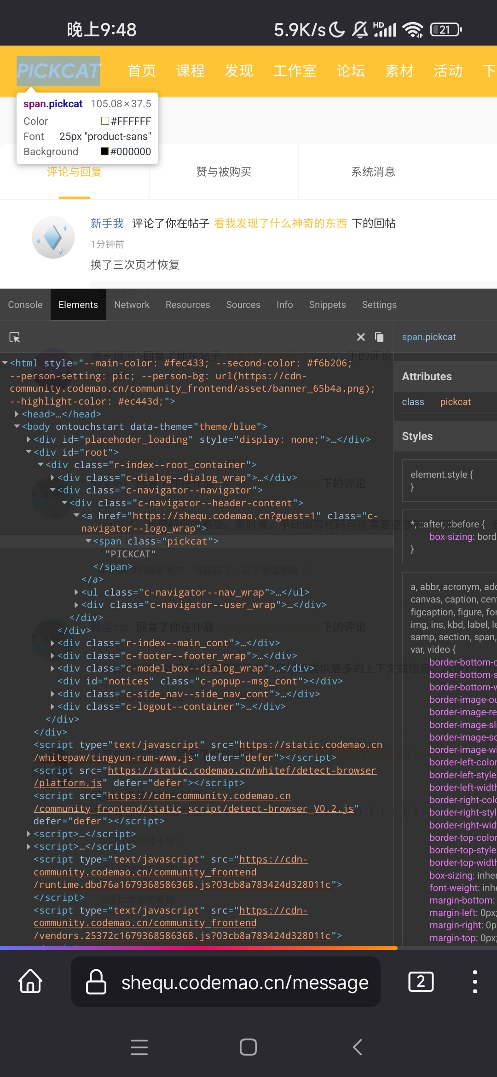Screen dimensions: 497x1077
Task: Open the tab switcher showing 2 tabs
Action: click(x=421, y=982)
